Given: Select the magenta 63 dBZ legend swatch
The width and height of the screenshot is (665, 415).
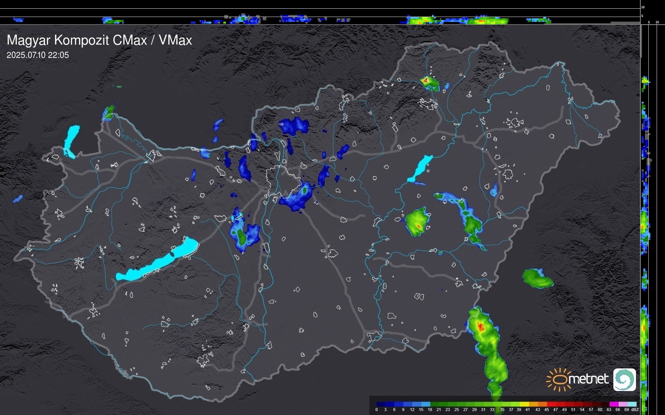Looking at the screenshot, I should (x=614, y=404).
